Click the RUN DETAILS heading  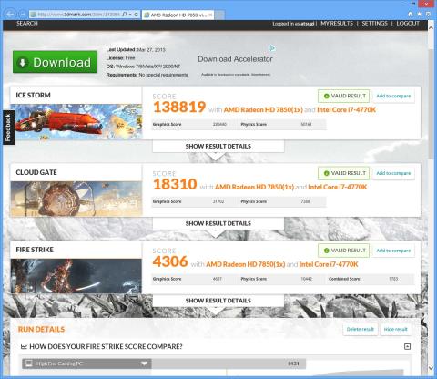pos(41,329)
